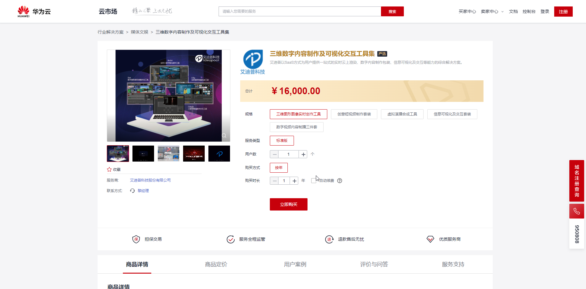Increase the 购买时长 duration
This screenshot has width=586, height=289.
(294, 181)
